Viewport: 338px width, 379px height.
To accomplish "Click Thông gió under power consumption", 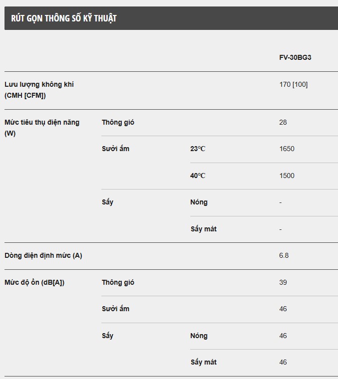I will pyautogui.click(x=118, y=122).
